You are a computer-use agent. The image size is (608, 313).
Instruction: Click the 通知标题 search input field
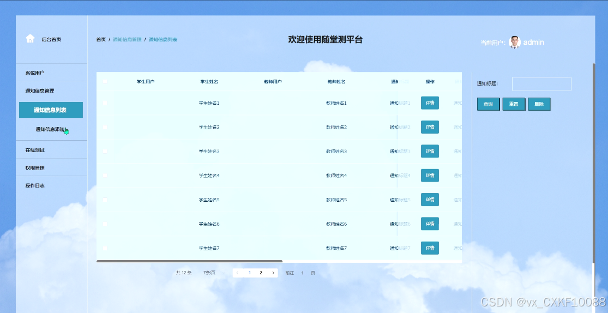[541, 84]
